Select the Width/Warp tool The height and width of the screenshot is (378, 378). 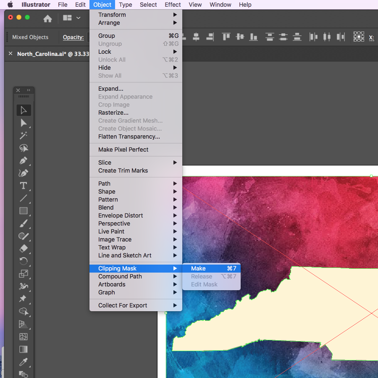point(24,286)
